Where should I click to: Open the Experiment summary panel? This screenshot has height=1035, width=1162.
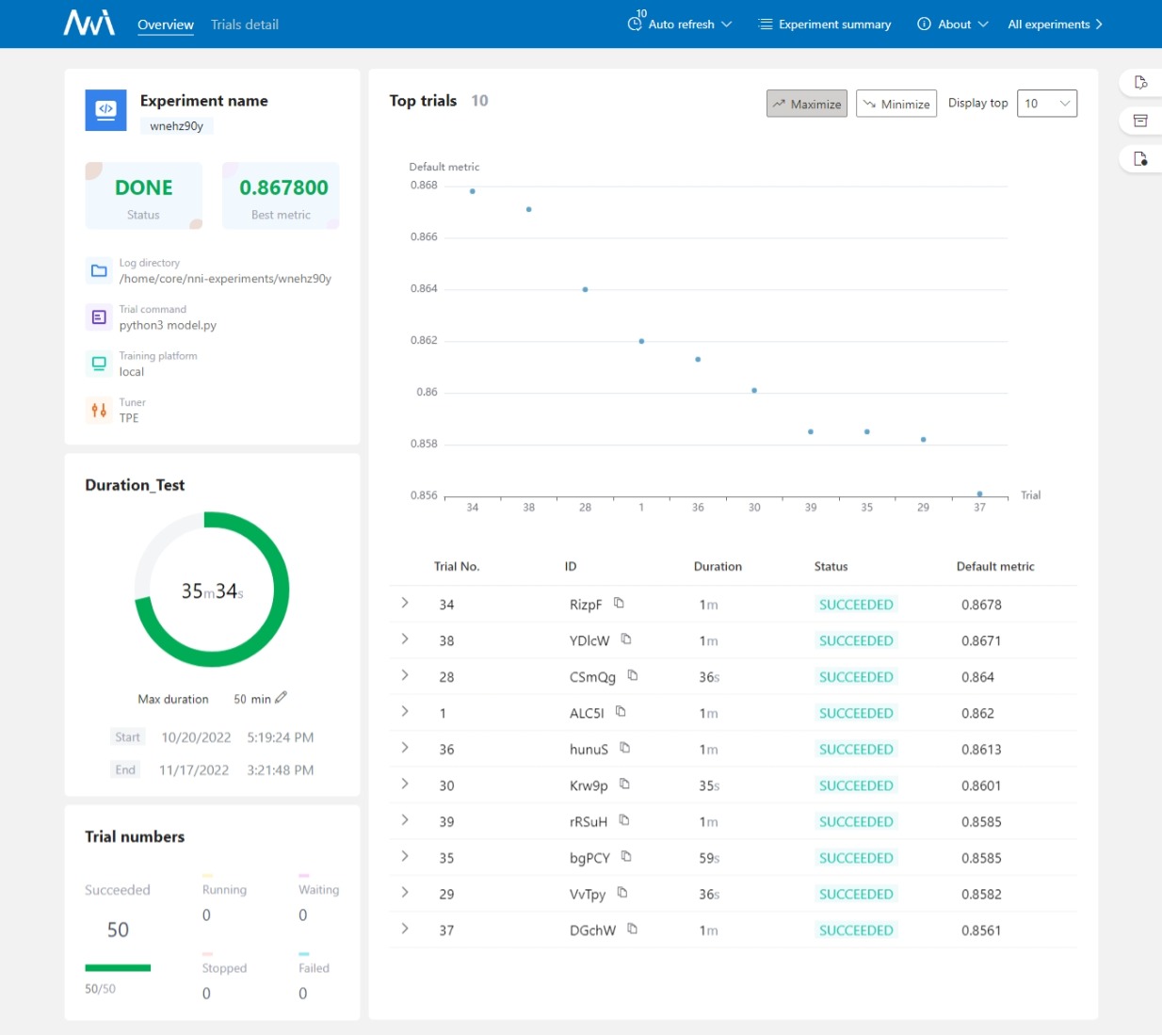pos(825,24)
